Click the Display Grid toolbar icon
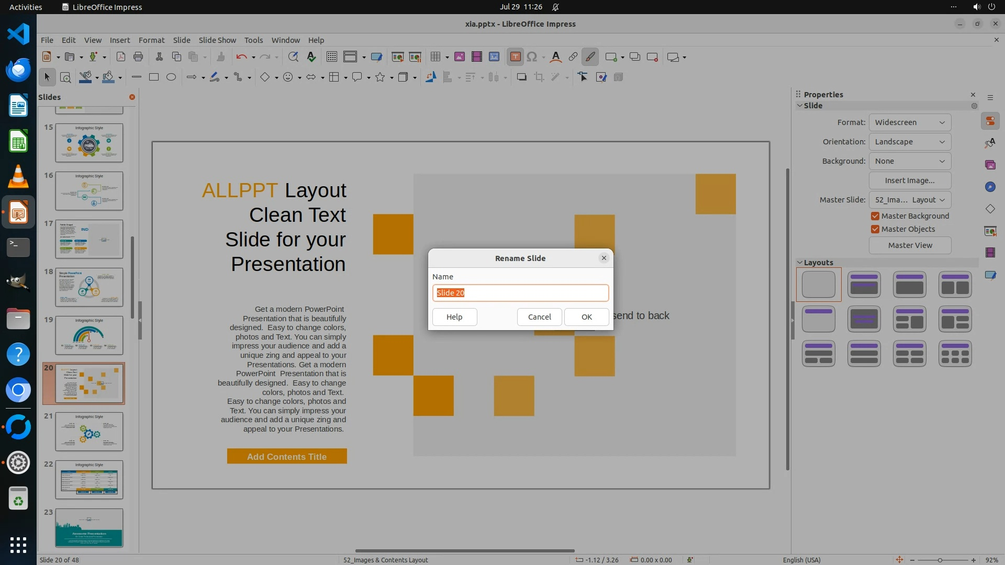1005x565 pixels. [331, 57]
